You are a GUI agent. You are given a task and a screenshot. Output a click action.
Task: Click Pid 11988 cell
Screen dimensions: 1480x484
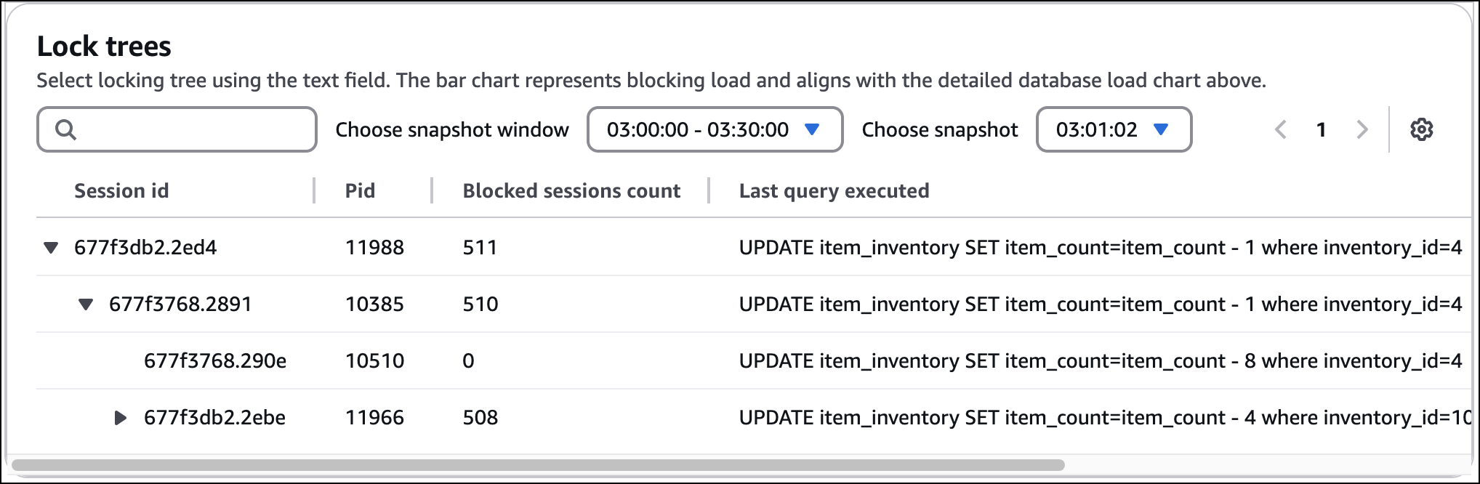click(x=374, y=248)
